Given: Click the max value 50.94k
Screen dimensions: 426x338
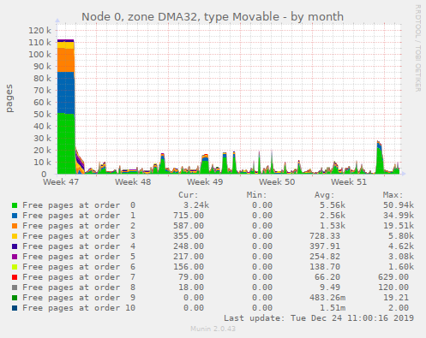Looking at the screenshot, I should click(399, 205).
